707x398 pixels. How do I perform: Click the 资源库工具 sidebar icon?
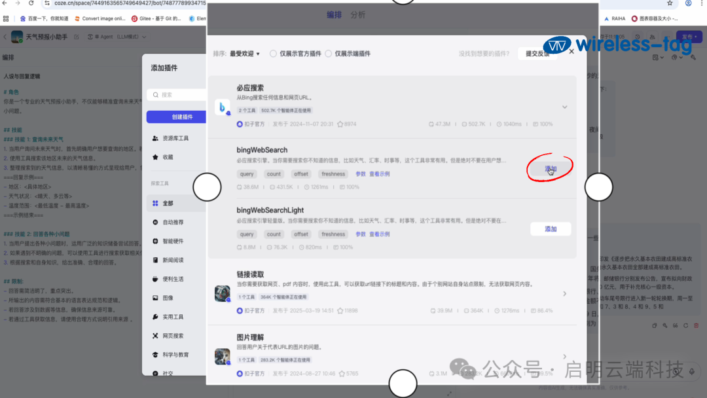coord(155,138)
